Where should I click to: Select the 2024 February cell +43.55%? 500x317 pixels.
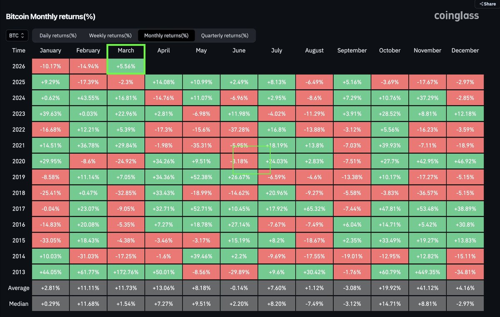pyautogui.click(x=88, y=98)
